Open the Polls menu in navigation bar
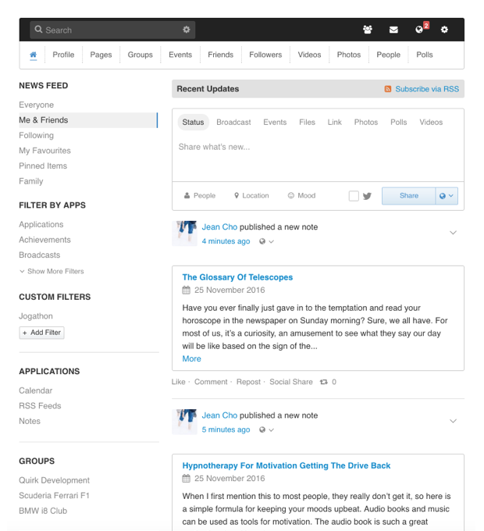 425,55
